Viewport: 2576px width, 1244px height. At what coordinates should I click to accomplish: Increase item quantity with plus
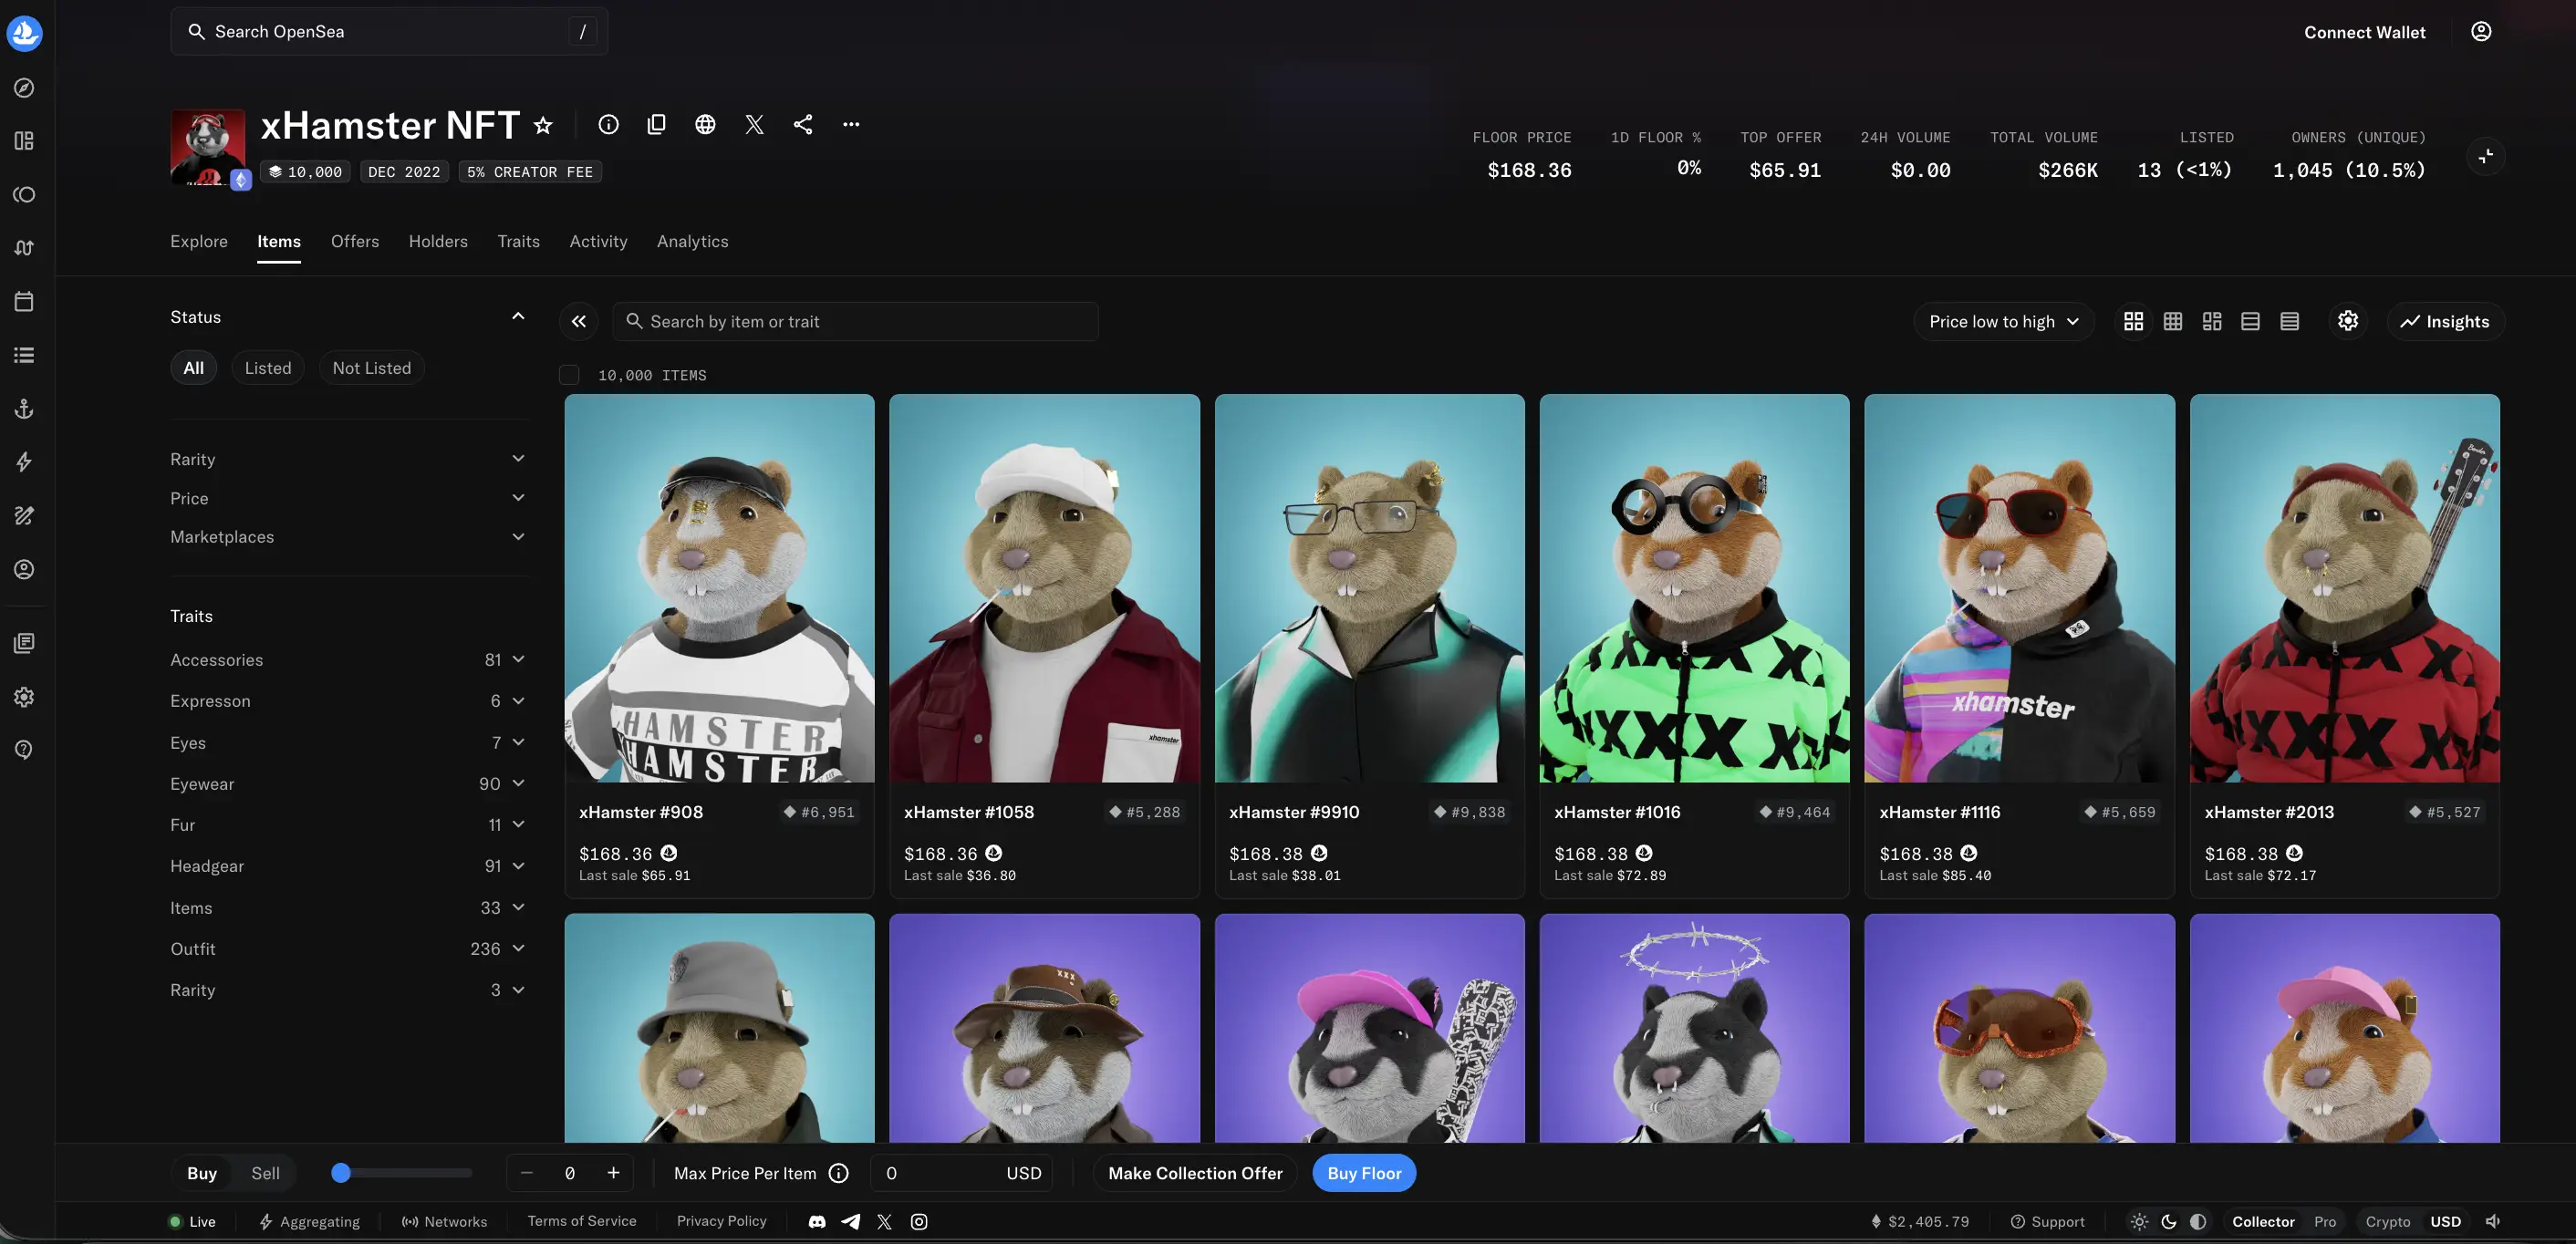(x=613, y=1173)
